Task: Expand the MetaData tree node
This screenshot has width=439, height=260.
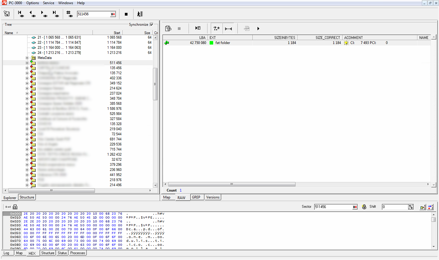Action: pyautogui.click(x=27, y=58)
